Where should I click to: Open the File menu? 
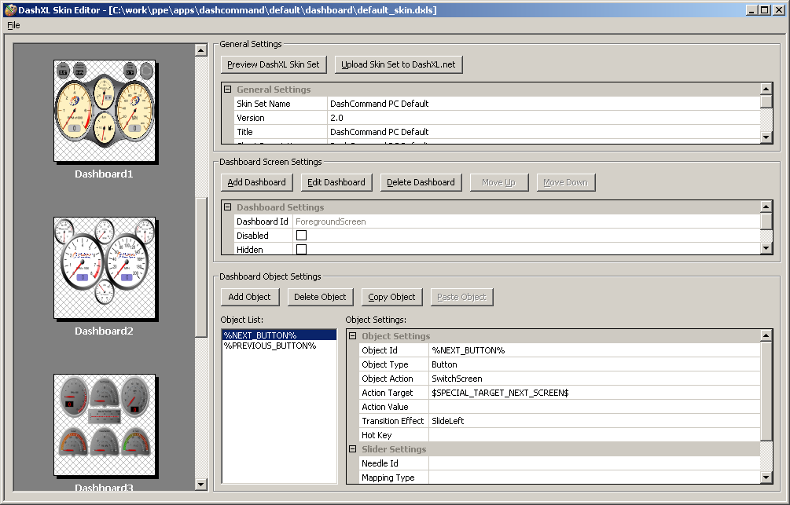pyautogui.click(x=13, y=25)
